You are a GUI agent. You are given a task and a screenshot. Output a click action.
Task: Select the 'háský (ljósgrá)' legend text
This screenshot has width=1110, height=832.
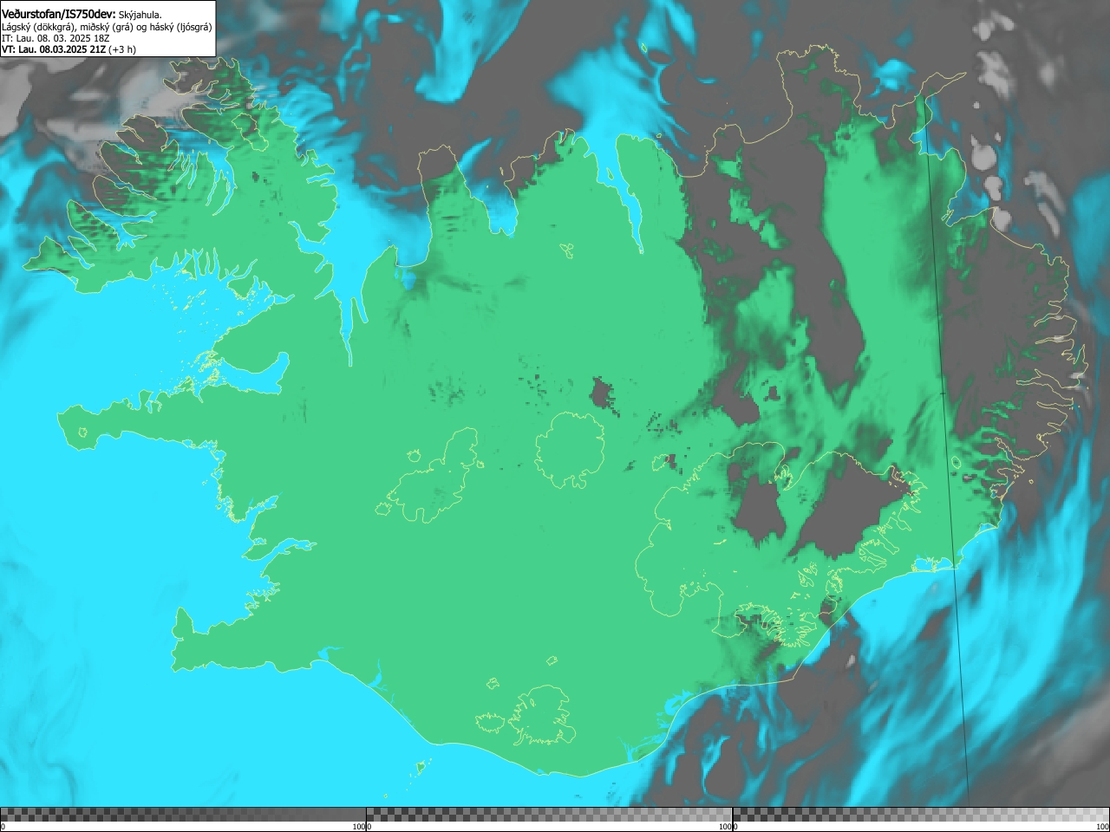pyautogui.click(x=181, y=27)
